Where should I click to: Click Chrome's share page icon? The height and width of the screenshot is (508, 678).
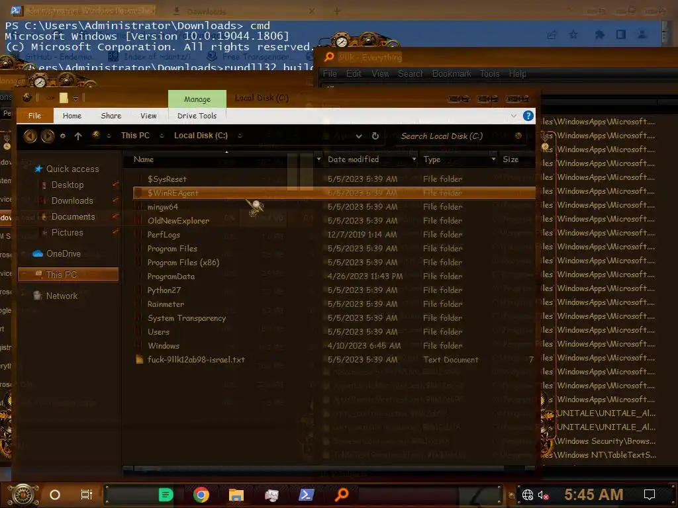pyautogui.click(x=552, y=34)
